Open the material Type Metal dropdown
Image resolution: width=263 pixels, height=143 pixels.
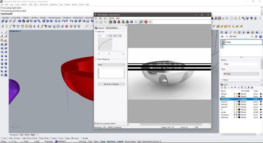[x=241, y=74]
